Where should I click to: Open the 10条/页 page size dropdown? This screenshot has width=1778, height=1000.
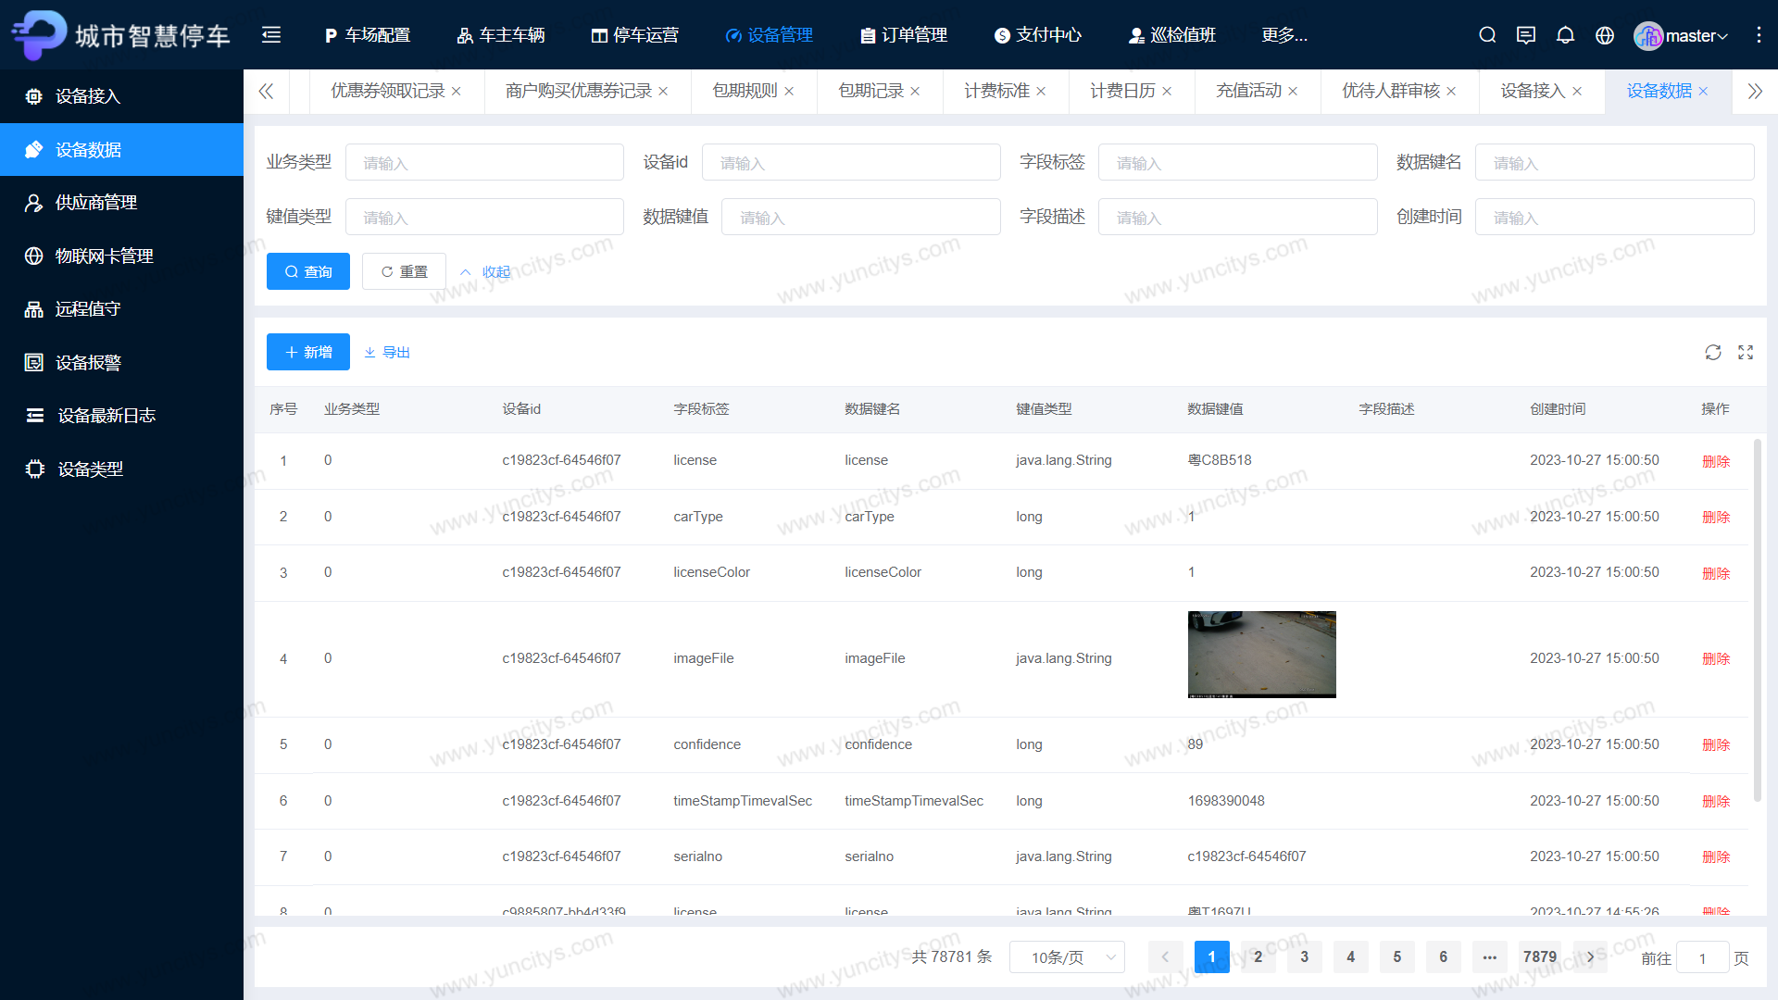[x=1067, y=957]
